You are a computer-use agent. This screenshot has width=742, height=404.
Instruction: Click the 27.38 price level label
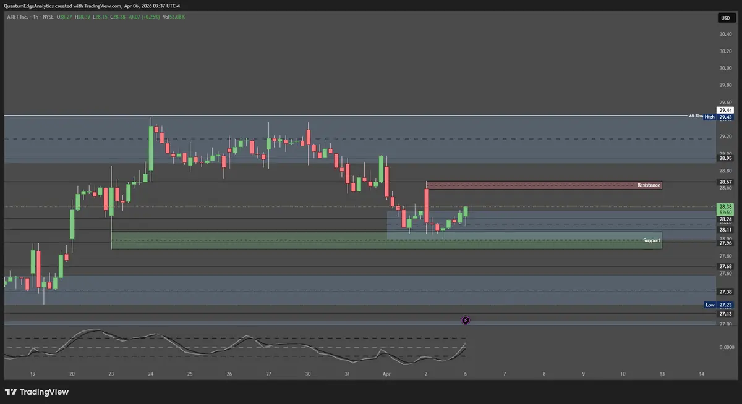point(725,292)
